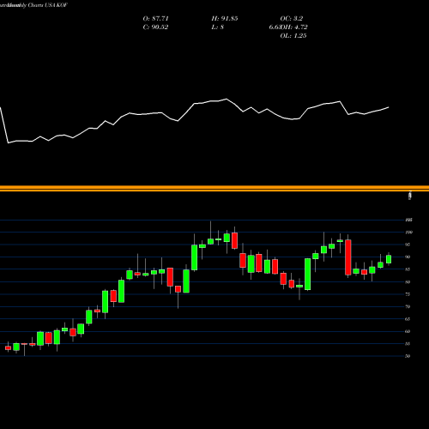Click the 'OH: 4.72' readout
Viewport: 429px width, 429px height.
click(x=294, y=27)
